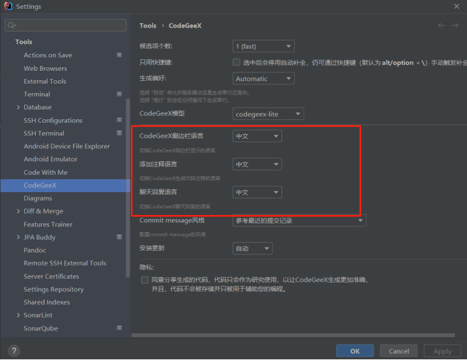The width and height of the screenshot is (467, 360).
Task: Select Android Emulator in settings tree
Action: pyautogui.click(x=51, y=159)
